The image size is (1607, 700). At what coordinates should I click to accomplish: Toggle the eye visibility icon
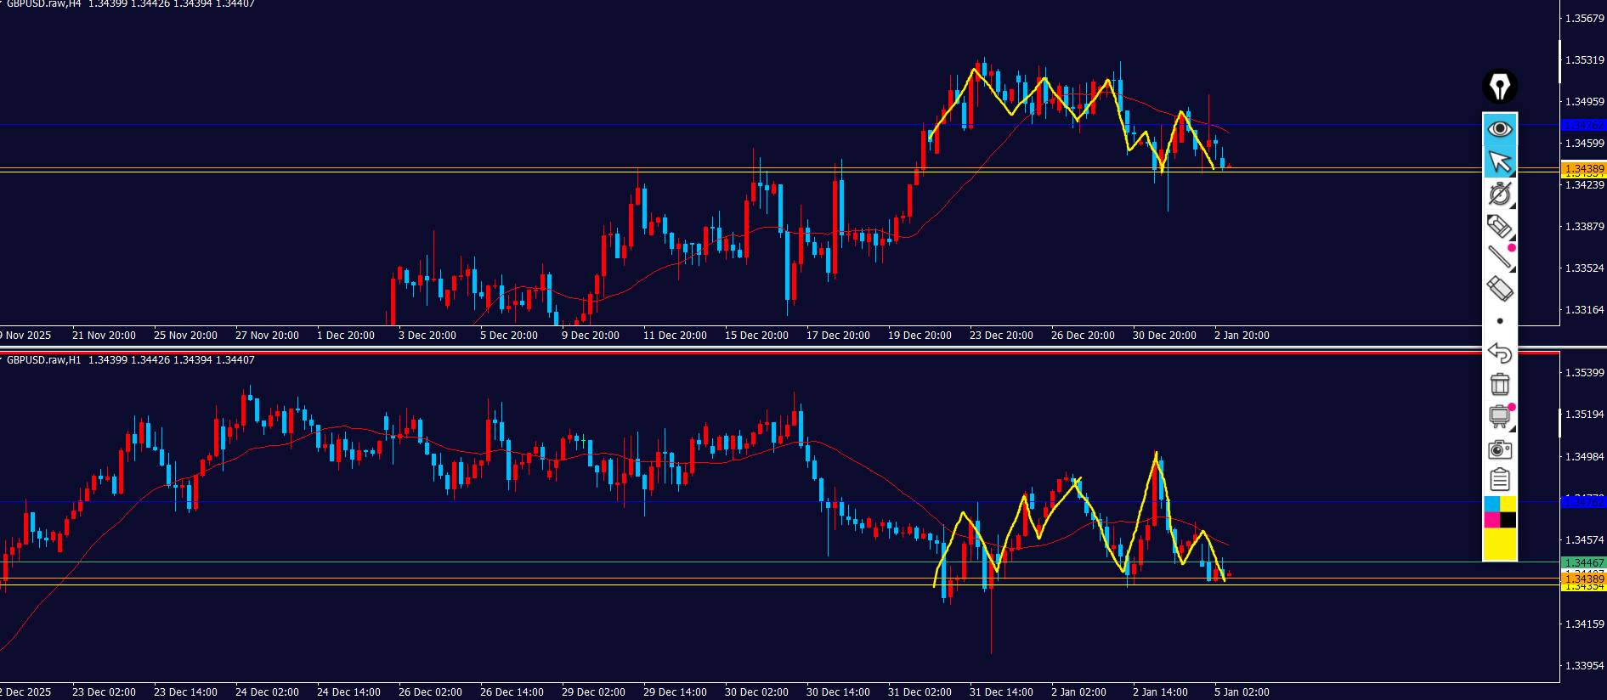(x=1500, y=129)
